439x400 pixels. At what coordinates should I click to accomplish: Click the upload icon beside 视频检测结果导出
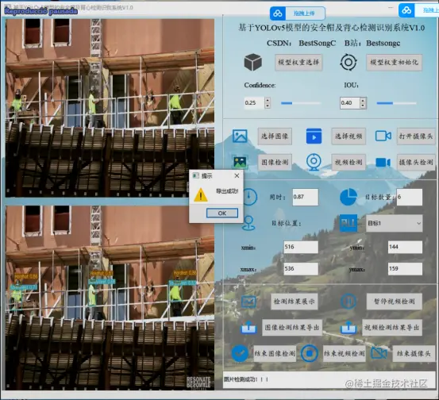pos(349,327)
